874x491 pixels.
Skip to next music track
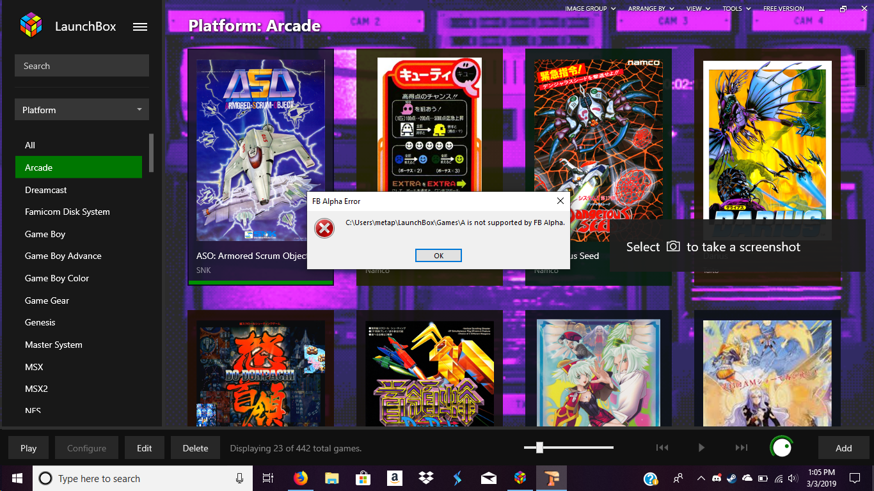click(x=741, y=448)
